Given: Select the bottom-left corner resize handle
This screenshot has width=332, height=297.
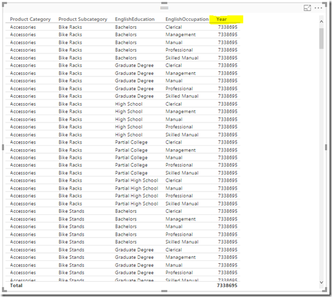Looking at the screenshot, I should (x=4, y=290).
